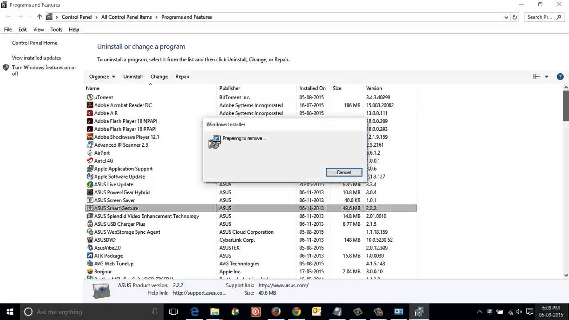Open Turn Windows features on or off
The image size is (569, 320).
coord(44,71)
